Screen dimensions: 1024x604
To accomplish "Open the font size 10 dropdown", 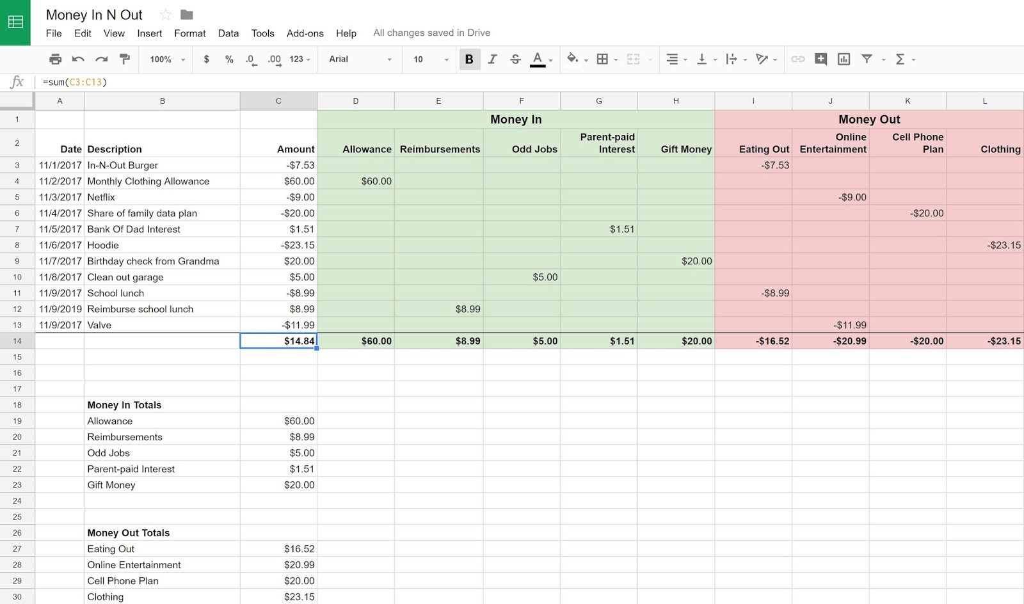I will tap(431, 59).
